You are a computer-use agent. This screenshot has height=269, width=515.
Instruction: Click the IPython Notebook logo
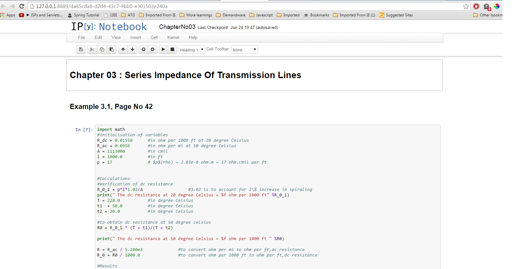tap(109, 27)
